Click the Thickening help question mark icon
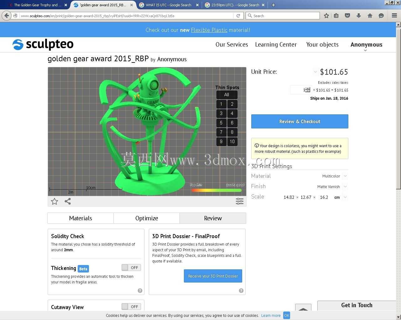The width and height of the screenshot is (401, 320). (140, 291)
